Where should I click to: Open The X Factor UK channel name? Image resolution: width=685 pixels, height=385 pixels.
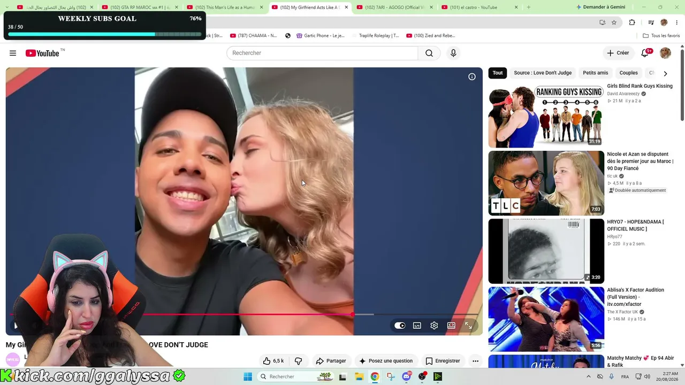(622, 312)
